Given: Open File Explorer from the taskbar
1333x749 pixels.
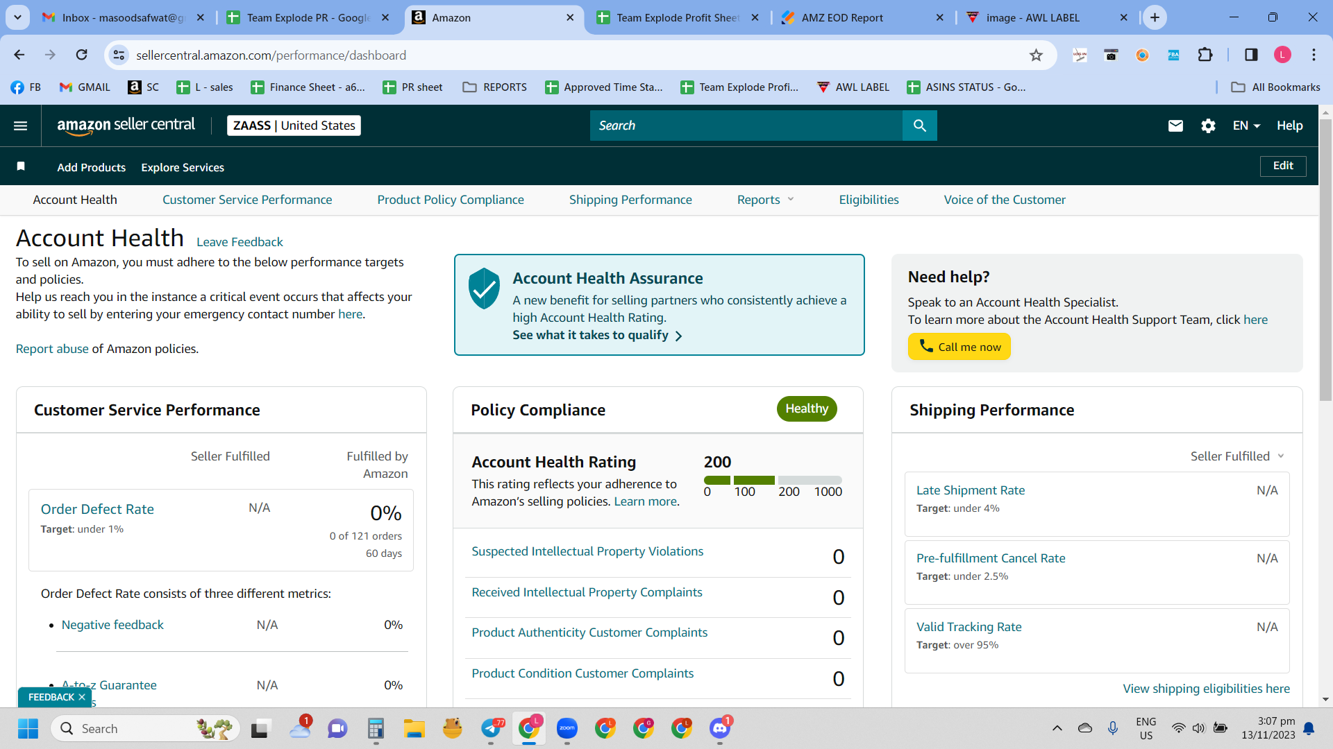Looking at the screenshot, I should pyautogui.click(x=414, y=728).
